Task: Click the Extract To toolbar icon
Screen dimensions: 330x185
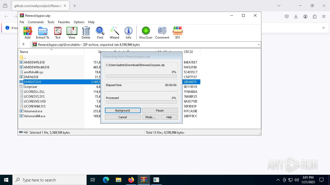Action: [43, 33]
